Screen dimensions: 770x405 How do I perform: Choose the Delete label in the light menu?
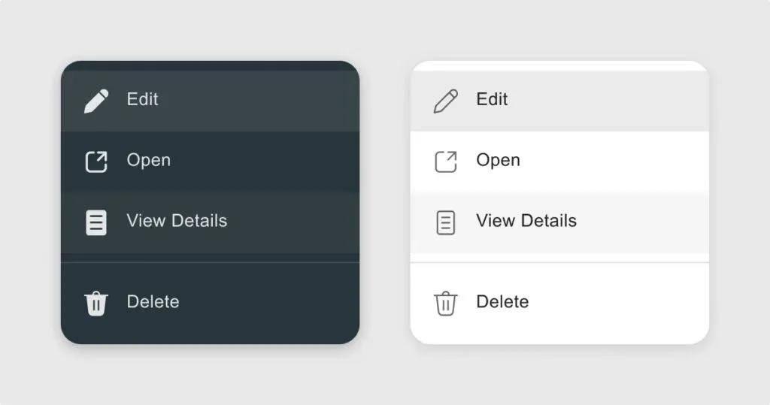[x=502, y=302]
